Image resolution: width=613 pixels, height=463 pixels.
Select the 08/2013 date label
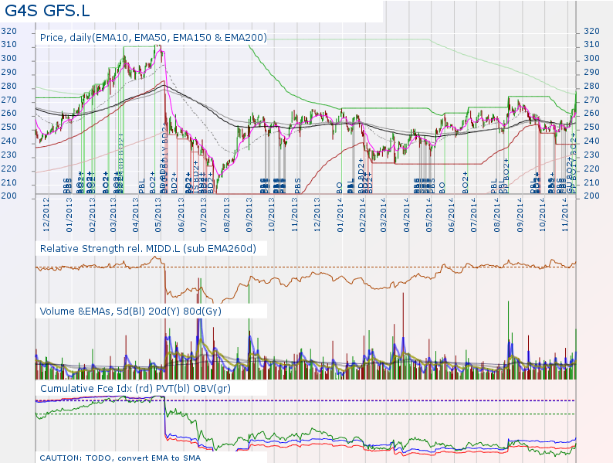coord(227,218)
